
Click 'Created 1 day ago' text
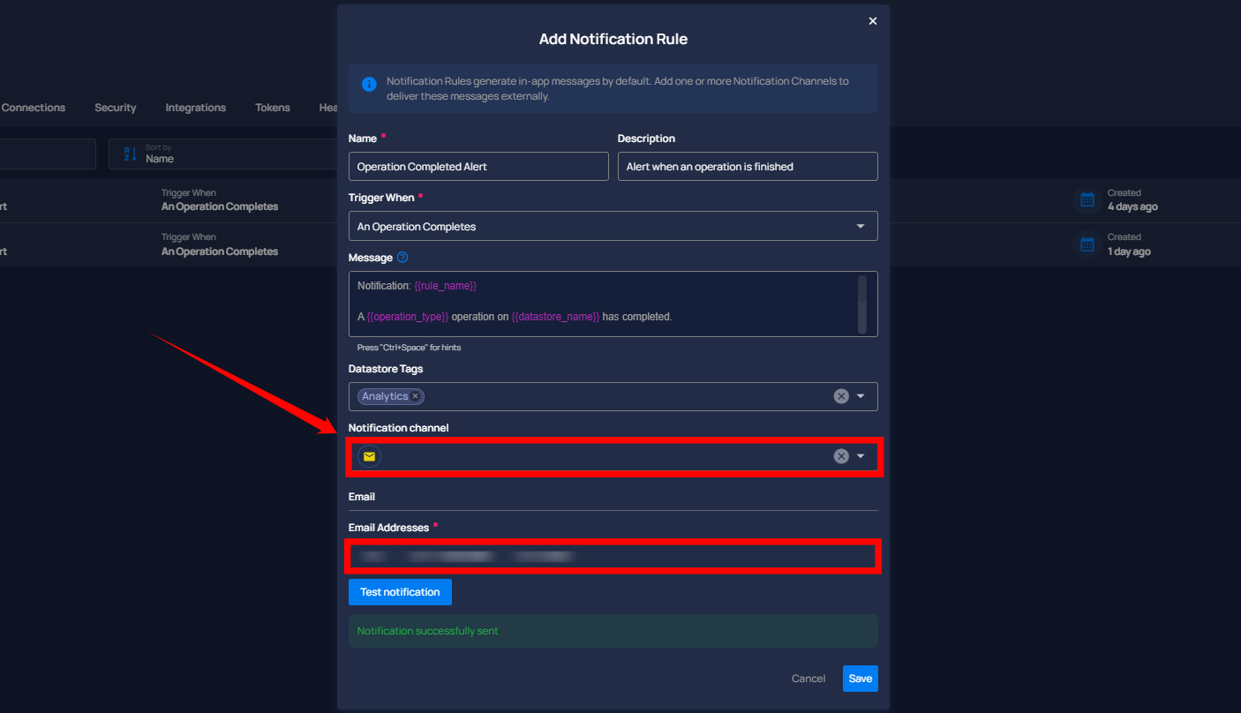tap(1129, 244)
